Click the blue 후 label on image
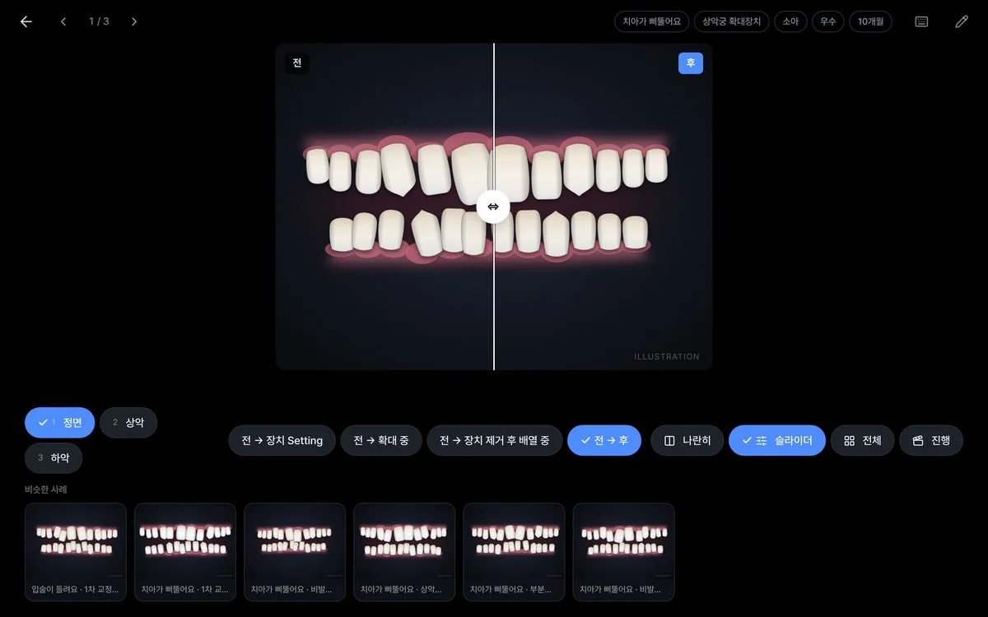Viewport: 988px width, 617px height. pos(691,63)
